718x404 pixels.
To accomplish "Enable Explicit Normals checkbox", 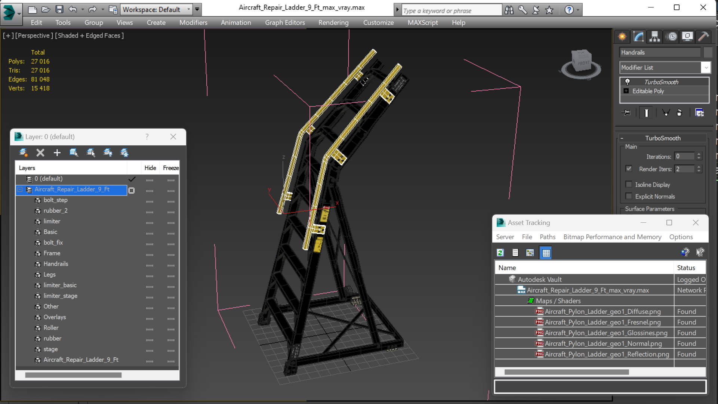I will tap(629, 196).
